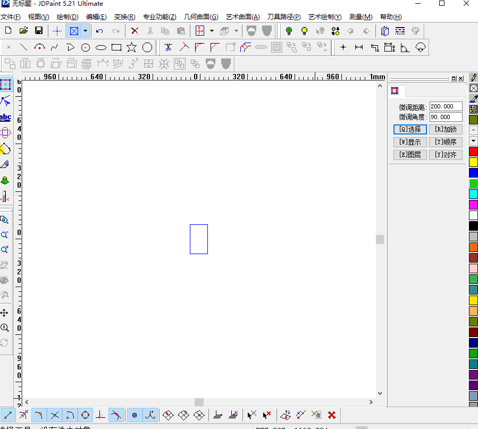This screenshot has width=478, height=429.
Task: Open the abc text tool
Action: pyautogui.click(x=5, y=117)
